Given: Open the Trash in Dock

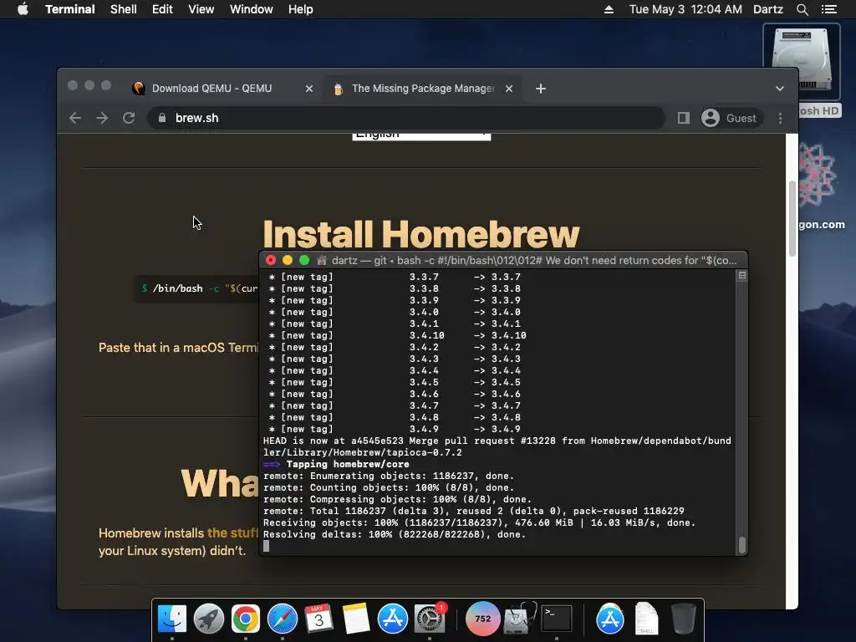Looking at the screenshot, I should 683,619.
